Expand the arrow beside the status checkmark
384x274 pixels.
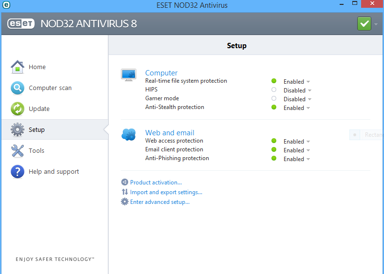(376, 24)
